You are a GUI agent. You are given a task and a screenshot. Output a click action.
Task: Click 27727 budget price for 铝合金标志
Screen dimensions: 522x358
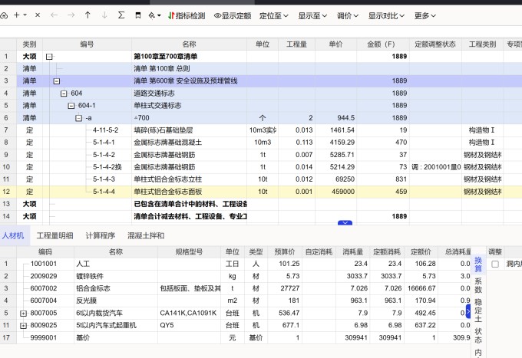(x=285, y=288)
